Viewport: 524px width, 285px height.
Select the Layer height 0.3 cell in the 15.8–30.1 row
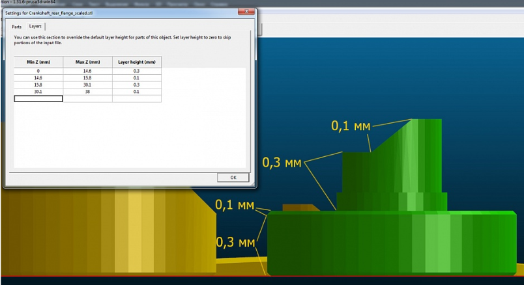[x=137, y=85]
